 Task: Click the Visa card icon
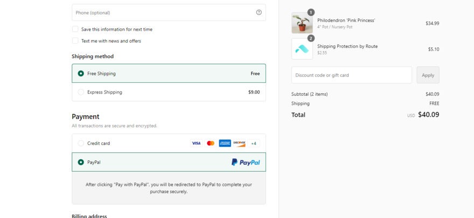[x=196, y=143]
